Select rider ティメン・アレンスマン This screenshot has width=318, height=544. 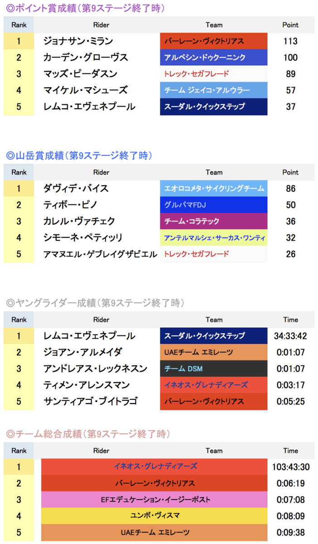pos(87,385)
